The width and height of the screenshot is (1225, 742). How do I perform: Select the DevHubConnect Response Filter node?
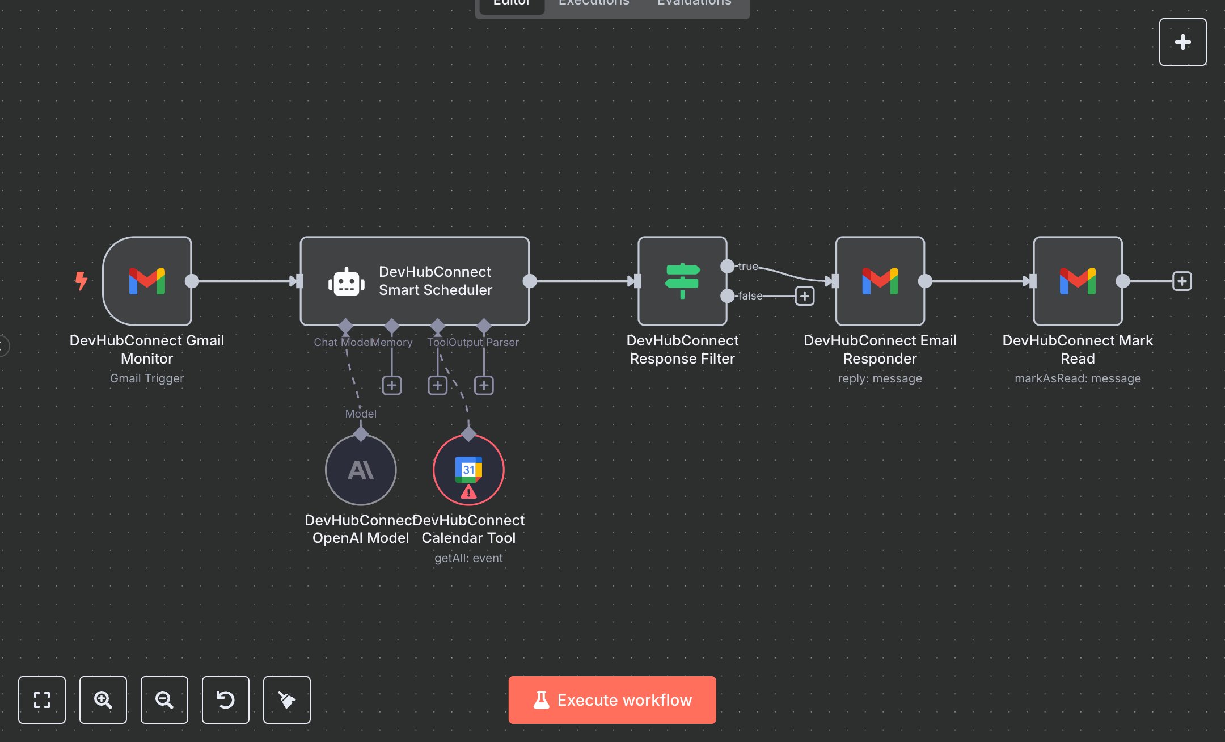click(682, 281)
